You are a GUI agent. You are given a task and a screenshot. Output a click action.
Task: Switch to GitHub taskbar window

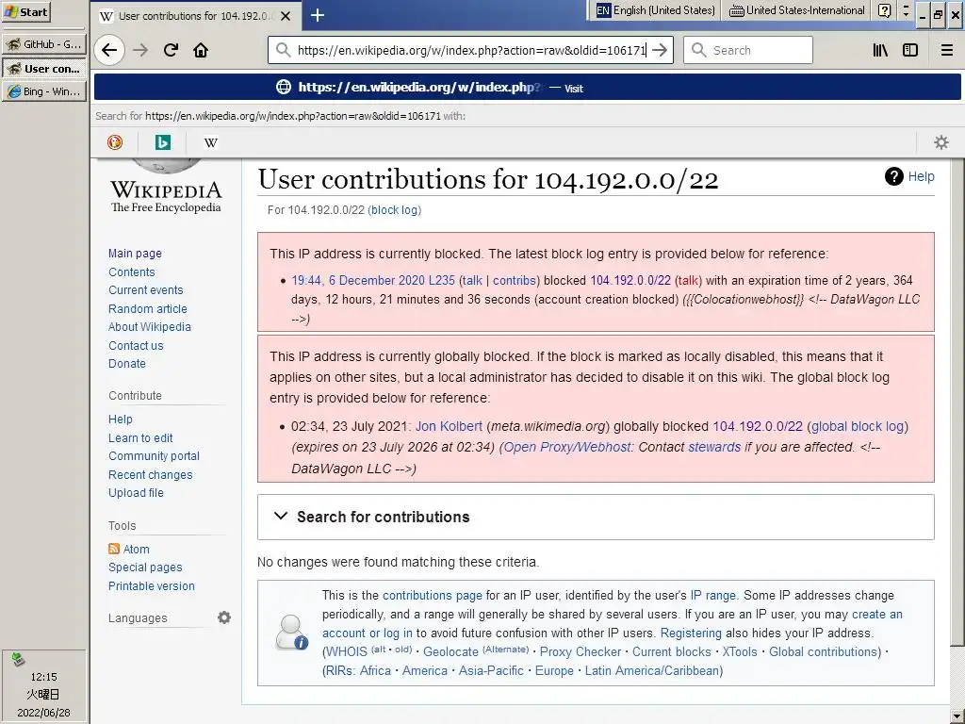pos(43,44)
